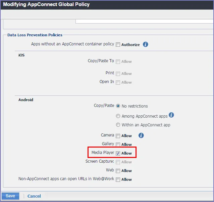This screenshot has height=202, width=214.
Task: Check the Web Allow checkbox
Action: (118, 171)
